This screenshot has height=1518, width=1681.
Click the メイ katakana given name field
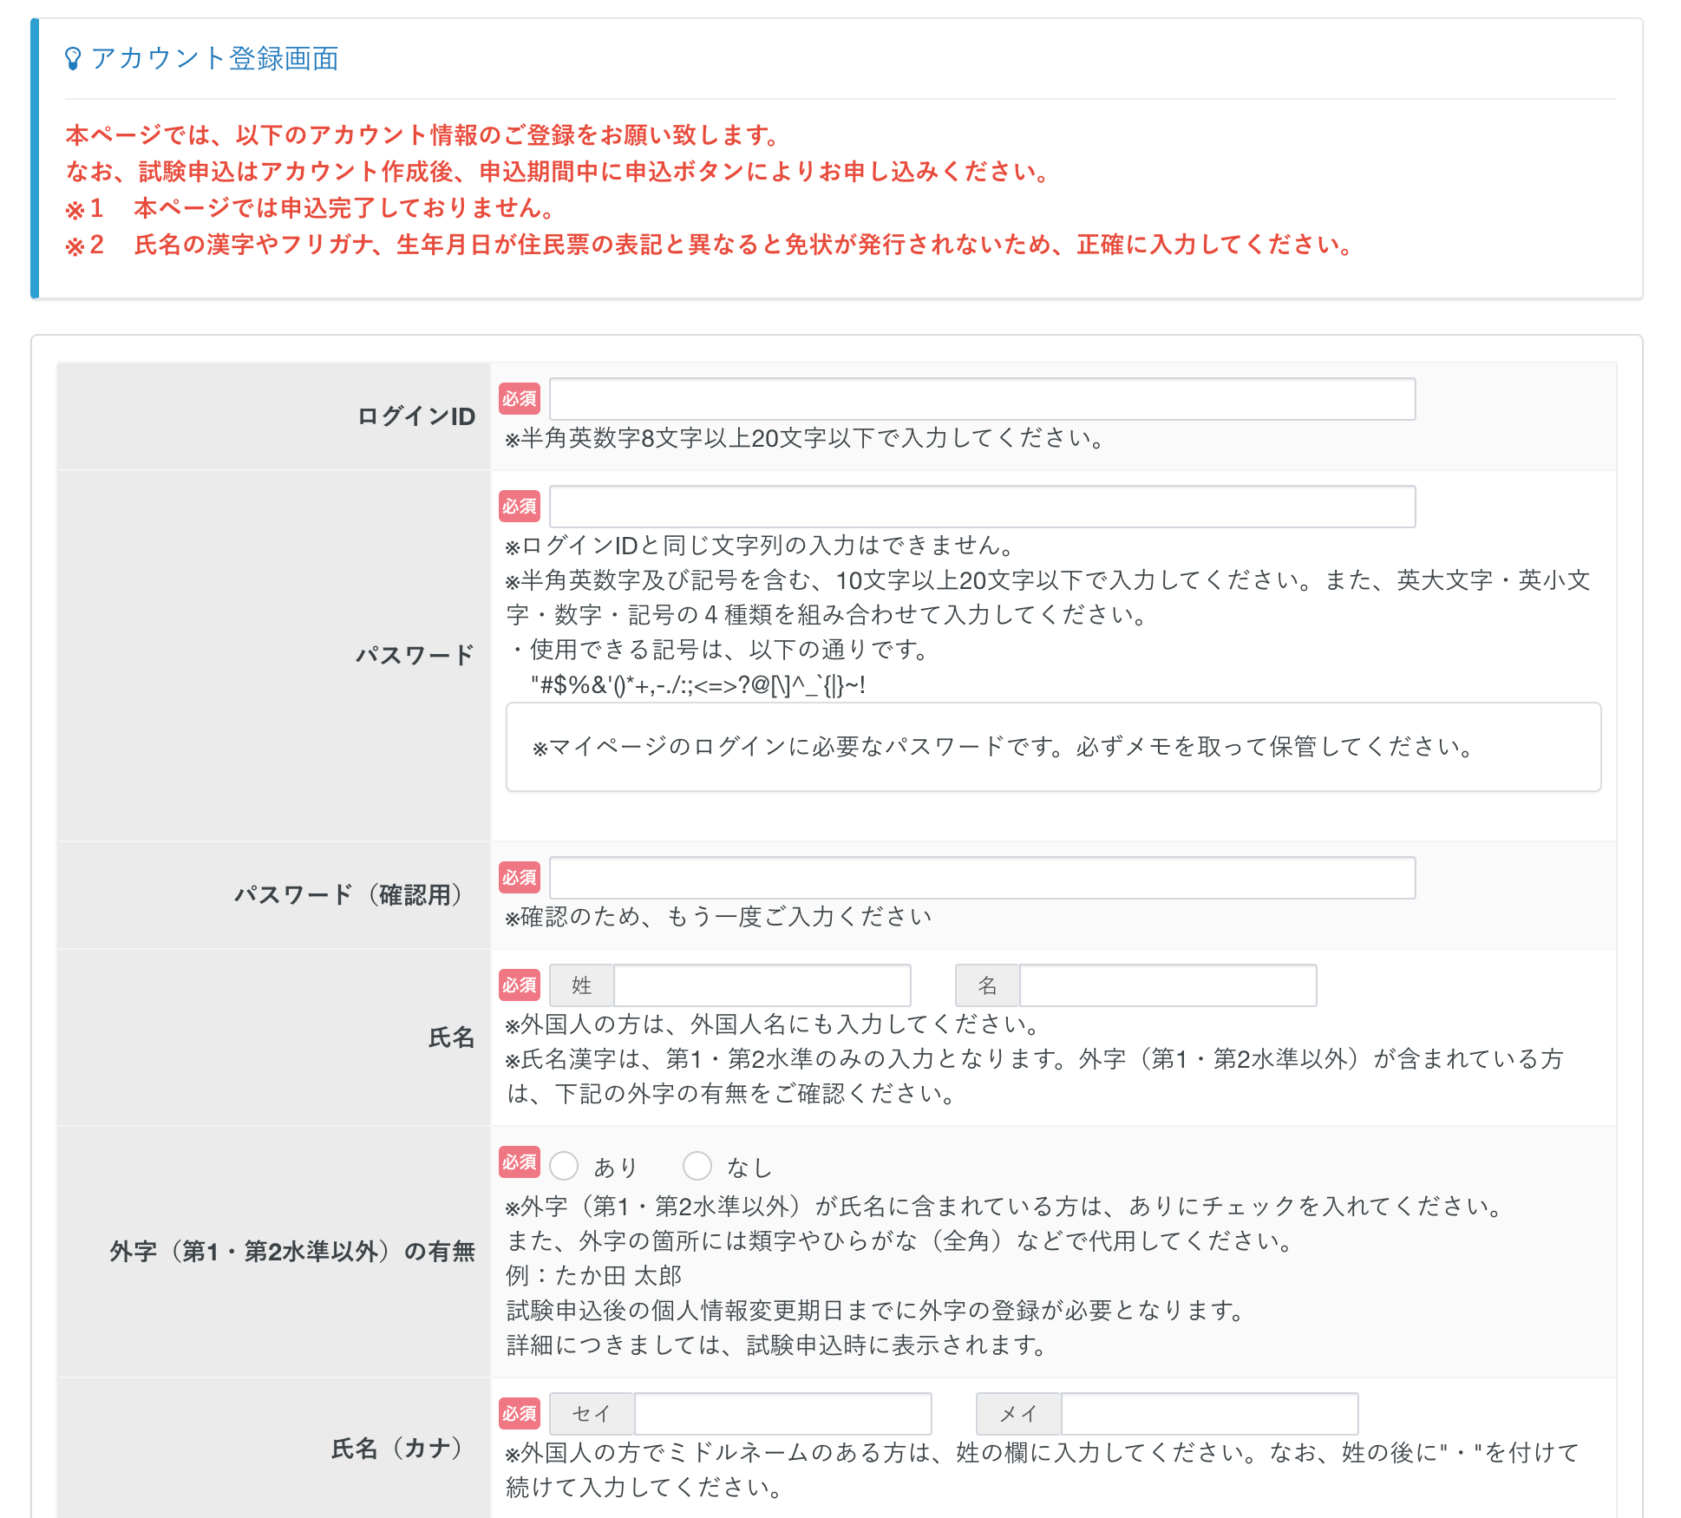tap(1209, 1414)
